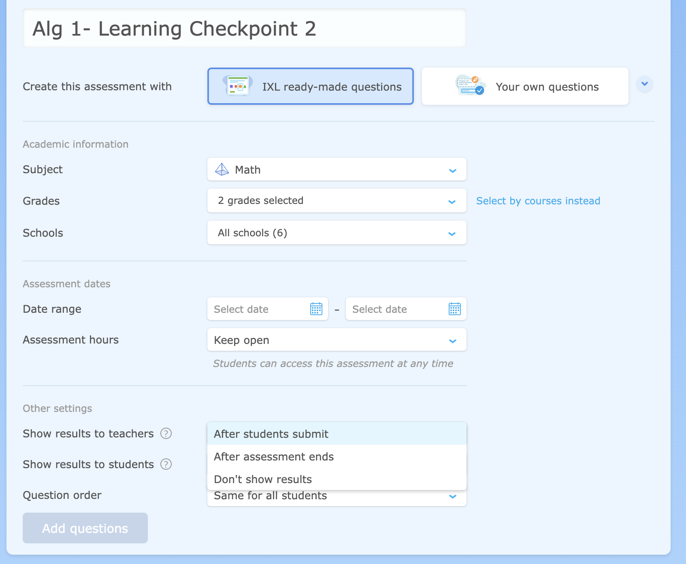Viewport: 686px width, 564px height.
Task: Open help tooltip for Show results to teachers
Action: [x=165, y=433]
